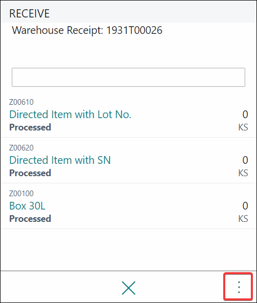Click KS unit on Box 30L row
257x303 pixels.
(243, 219)
